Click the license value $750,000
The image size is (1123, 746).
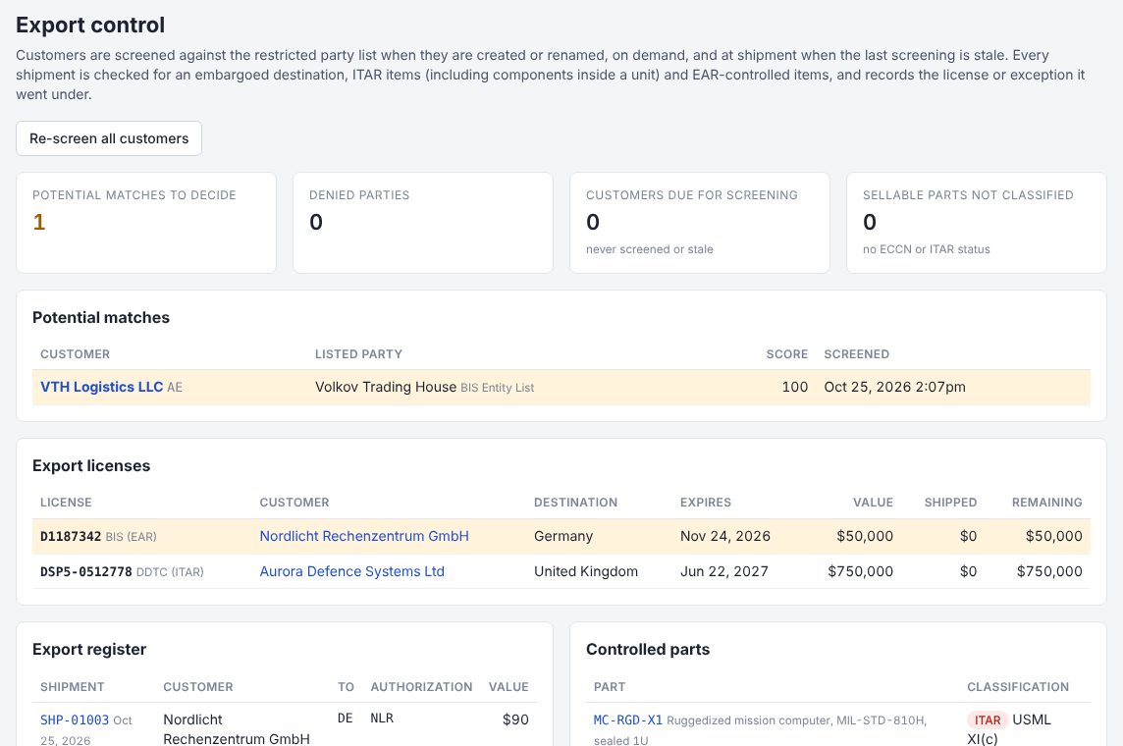pos(860,571)
